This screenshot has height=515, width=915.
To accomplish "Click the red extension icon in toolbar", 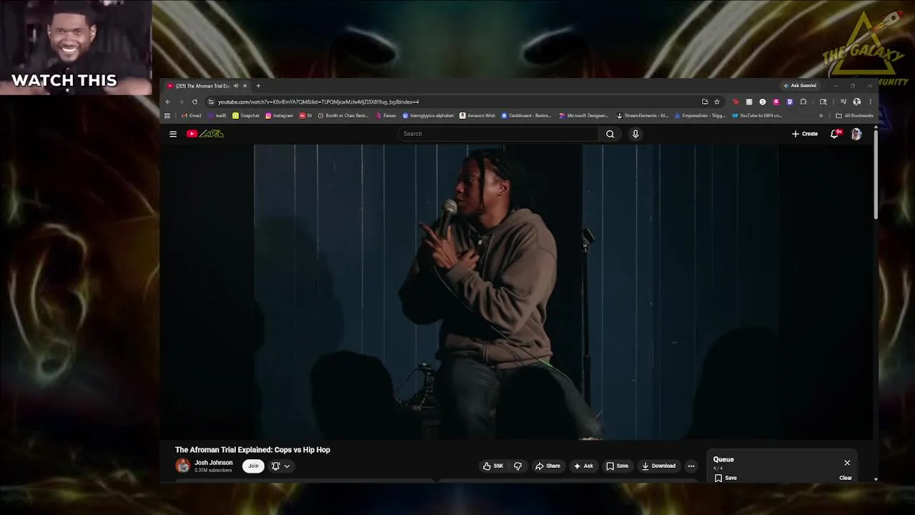I will [736, 102].
